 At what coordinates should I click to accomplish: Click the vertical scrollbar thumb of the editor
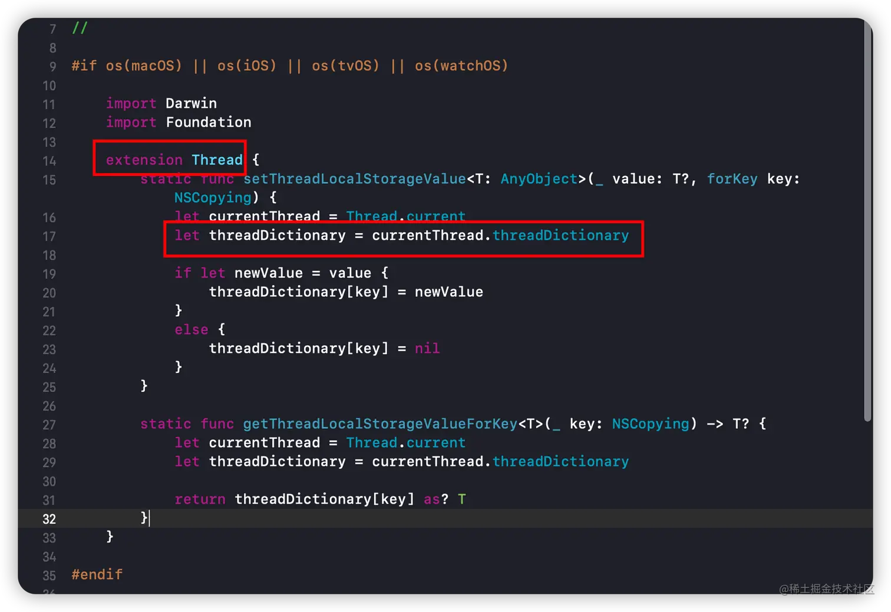(867, 221)
